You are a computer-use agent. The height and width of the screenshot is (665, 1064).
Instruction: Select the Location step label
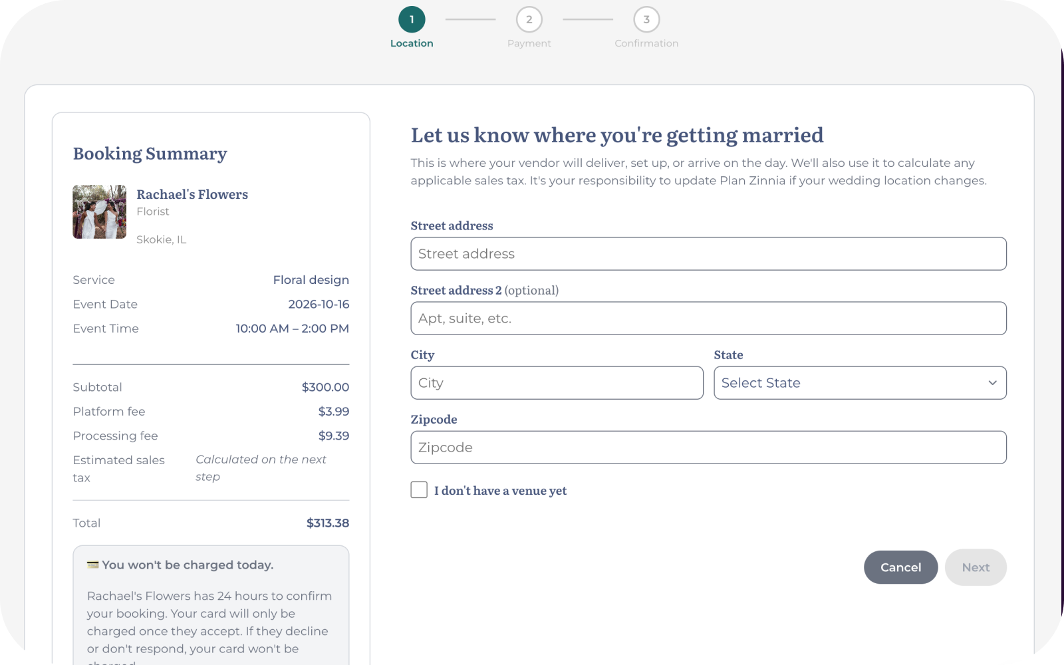coord(412,43)
